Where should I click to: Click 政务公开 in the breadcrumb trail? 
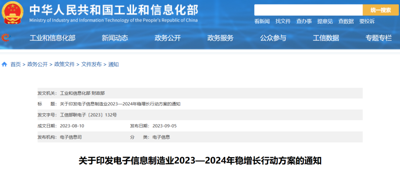tap(37, 64)
